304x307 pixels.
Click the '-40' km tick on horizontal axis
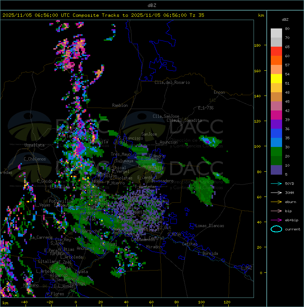tap(24, 302)
